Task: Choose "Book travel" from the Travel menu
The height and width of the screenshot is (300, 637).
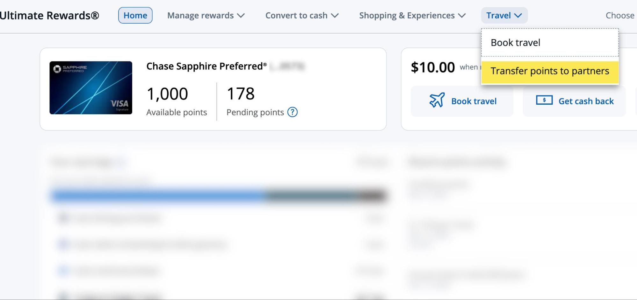Action: click(x=515, y=42)
